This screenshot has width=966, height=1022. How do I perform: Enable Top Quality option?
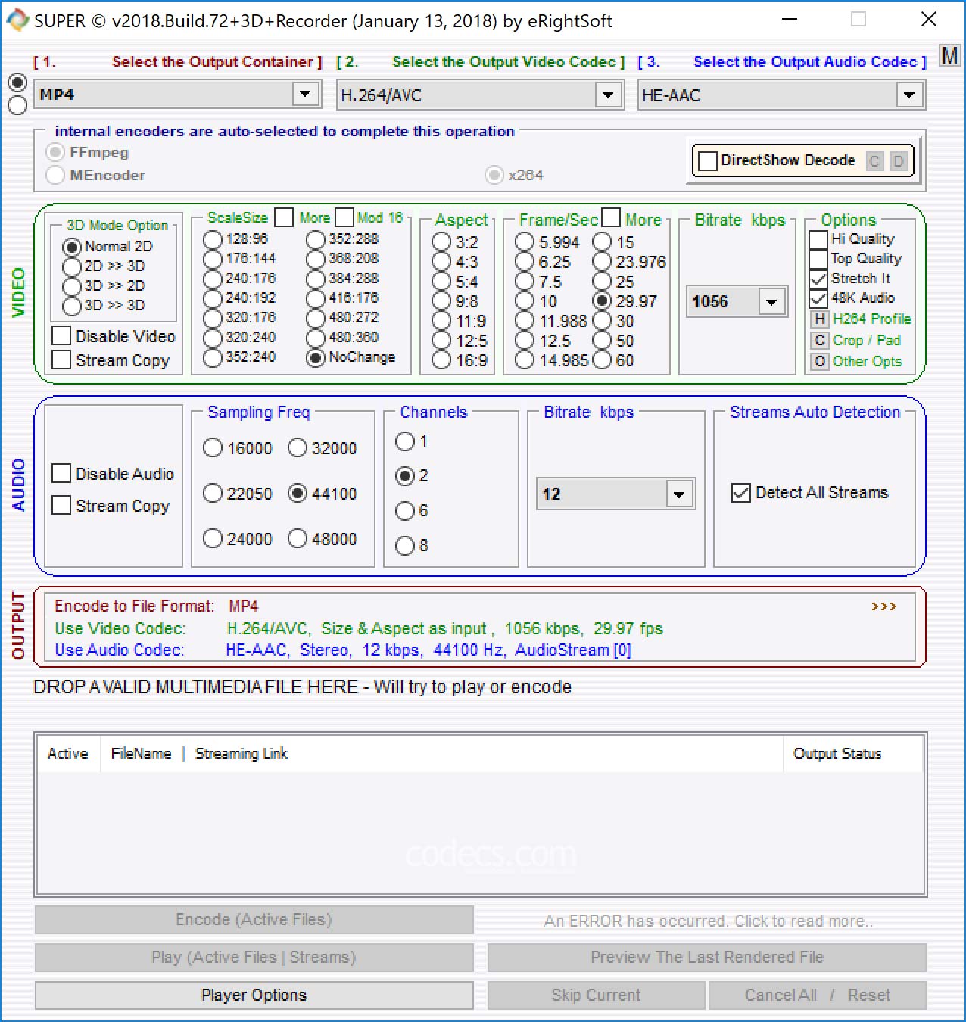coord(818,259)
